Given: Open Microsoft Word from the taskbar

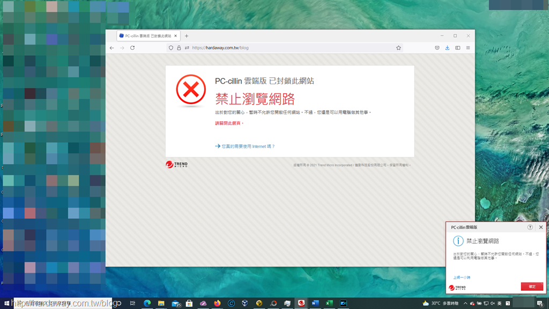Looking at the screenshot, I should tap(315, 304).
